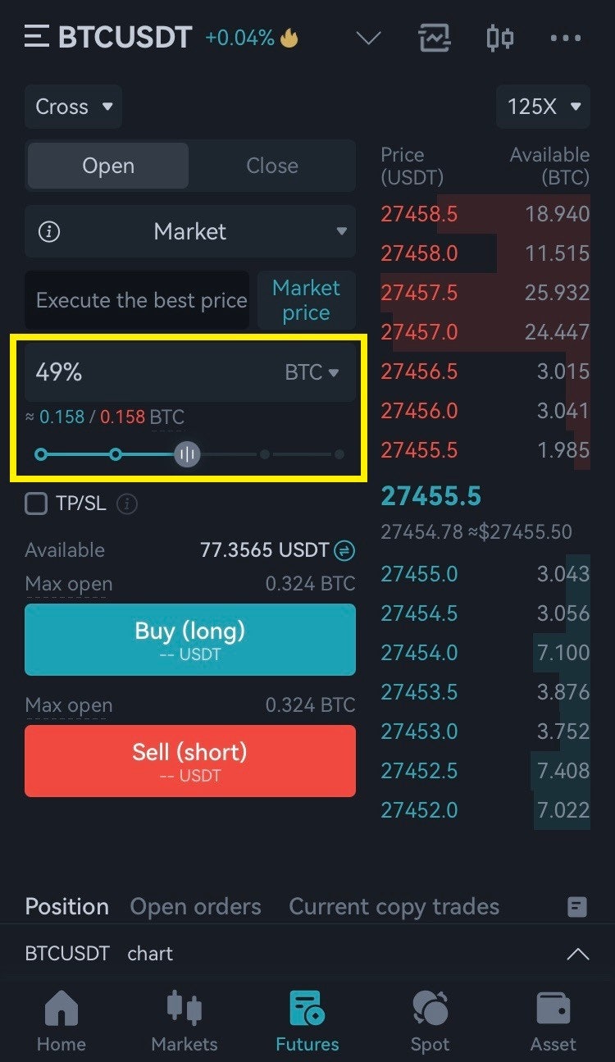
Task: Go to the Markets bottom navigation tab
Action: click(x=184, y=1021)
